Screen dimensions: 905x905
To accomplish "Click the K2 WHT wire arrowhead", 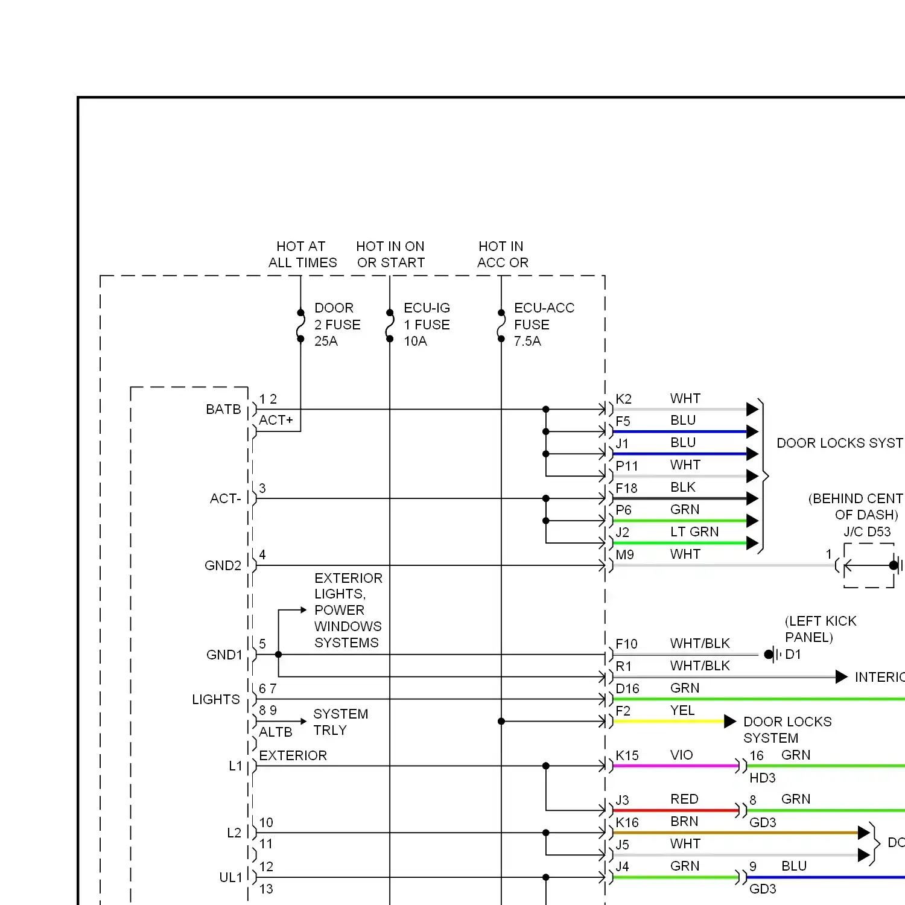I will 752,410.
